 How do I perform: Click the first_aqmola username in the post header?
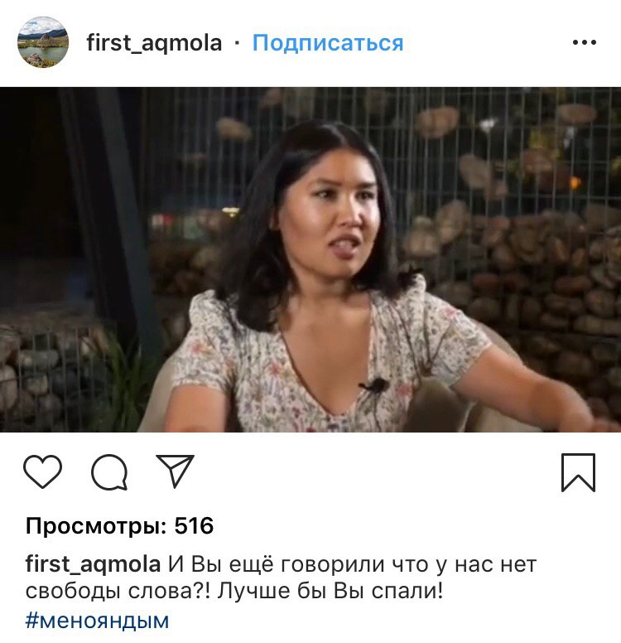click(x=154, y=43)
